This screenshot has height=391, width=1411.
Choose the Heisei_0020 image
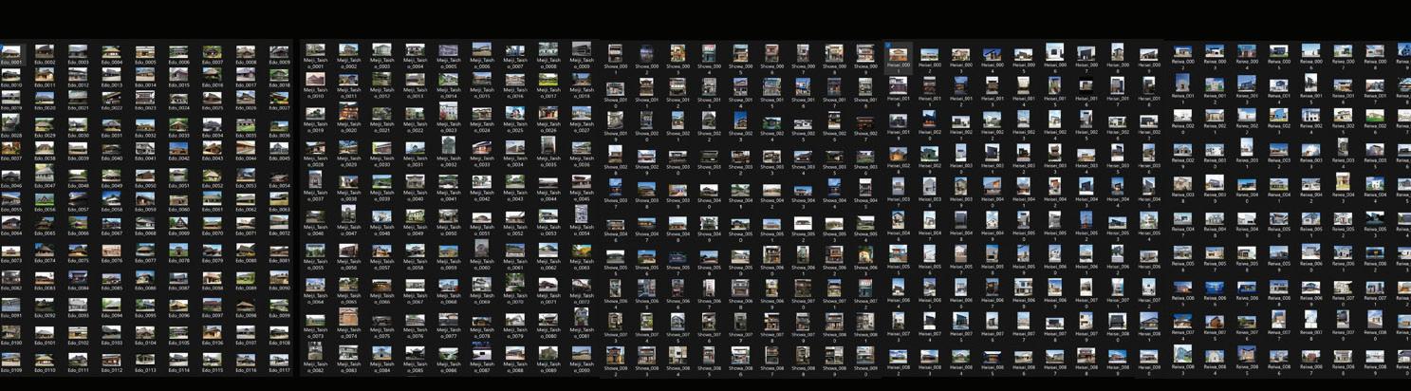[x=929, y=119]
